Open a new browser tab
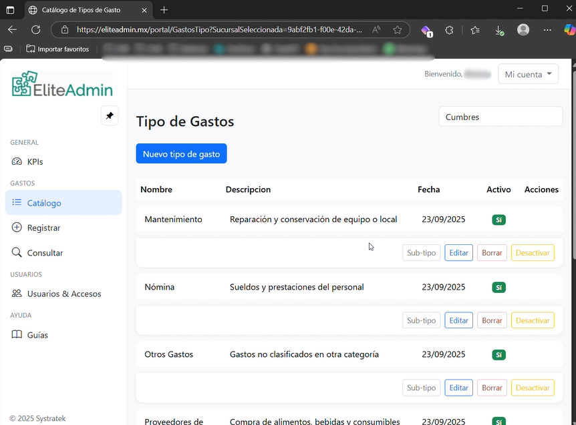 (164, 9)
